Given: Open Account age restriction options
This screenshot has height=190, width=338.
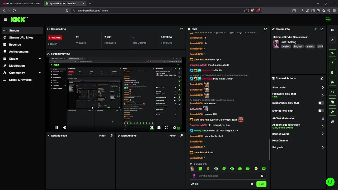Looking at the screenshot, I should 298,126.
